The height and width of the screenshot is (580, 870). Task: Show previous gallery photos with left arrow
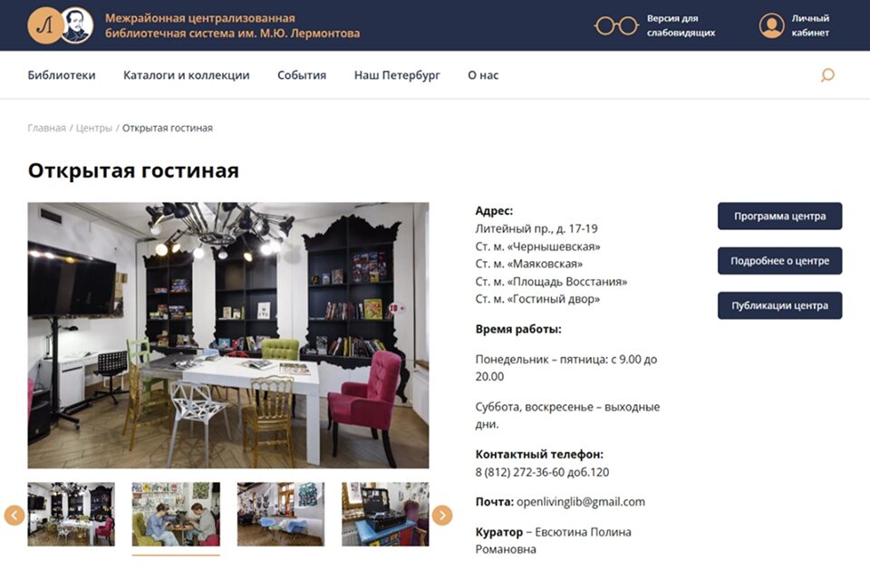tap(14, 515)
